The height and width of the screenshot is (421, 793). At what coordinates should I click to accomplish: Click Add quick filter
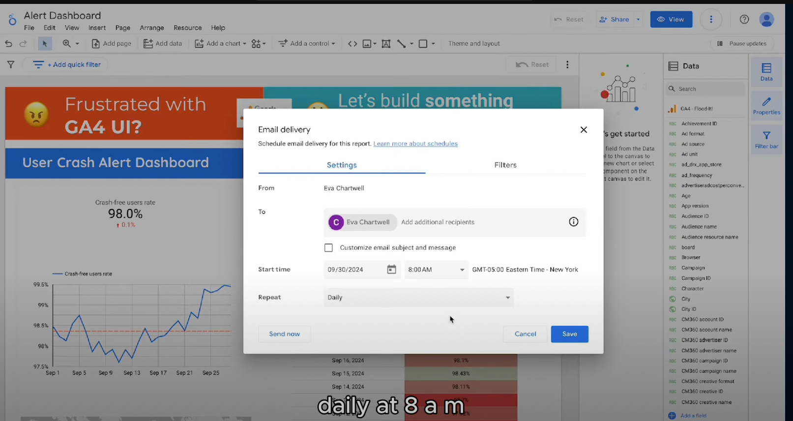click(67, 64)
